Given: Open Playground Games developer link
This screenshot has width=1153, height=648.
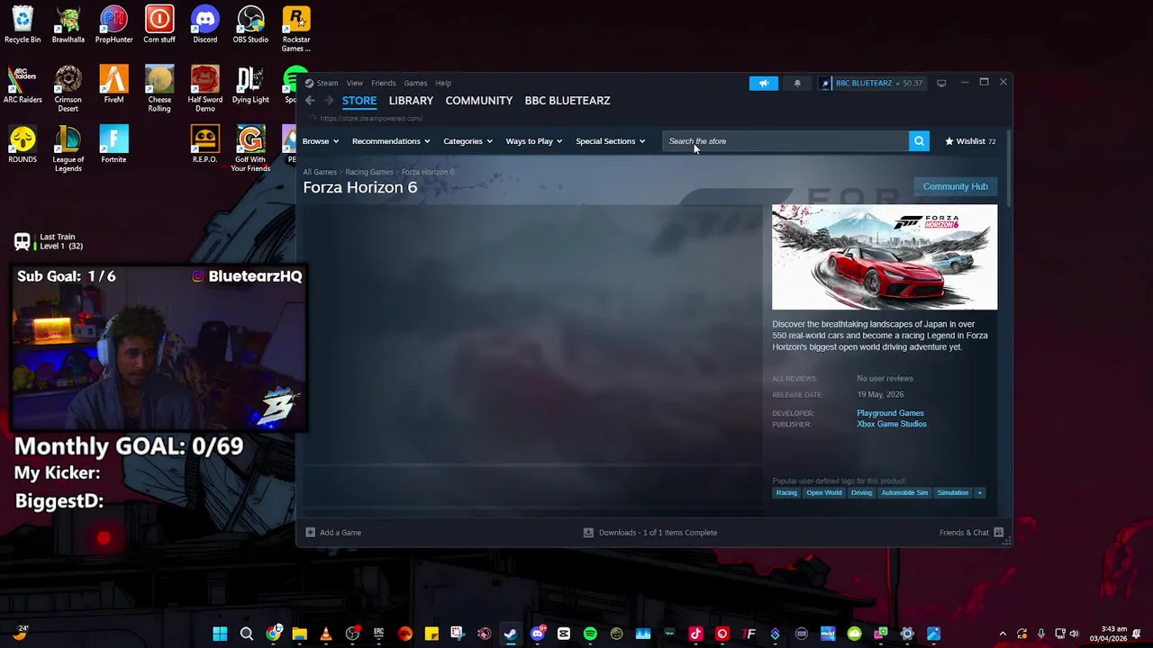Looking at the screenshot, I should [x=890, y=413].
